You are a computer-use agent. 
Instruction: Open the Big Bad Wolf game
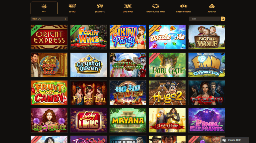pyautogui.click(x=207, y=37)
